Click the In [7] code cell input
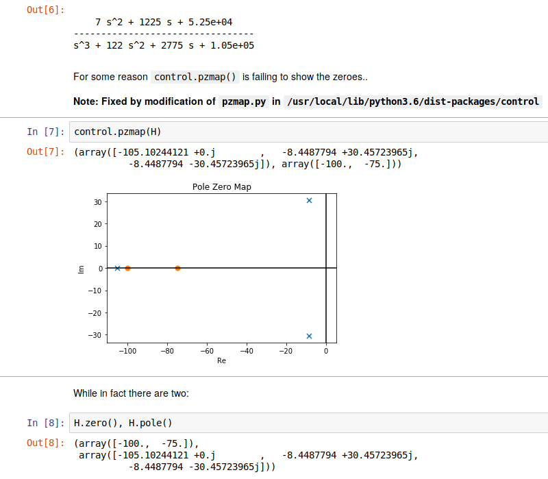This screenshot has width=548, height=479. [x=309, y=132]
